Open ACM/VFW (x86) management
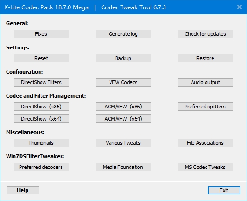 [123, 107]
